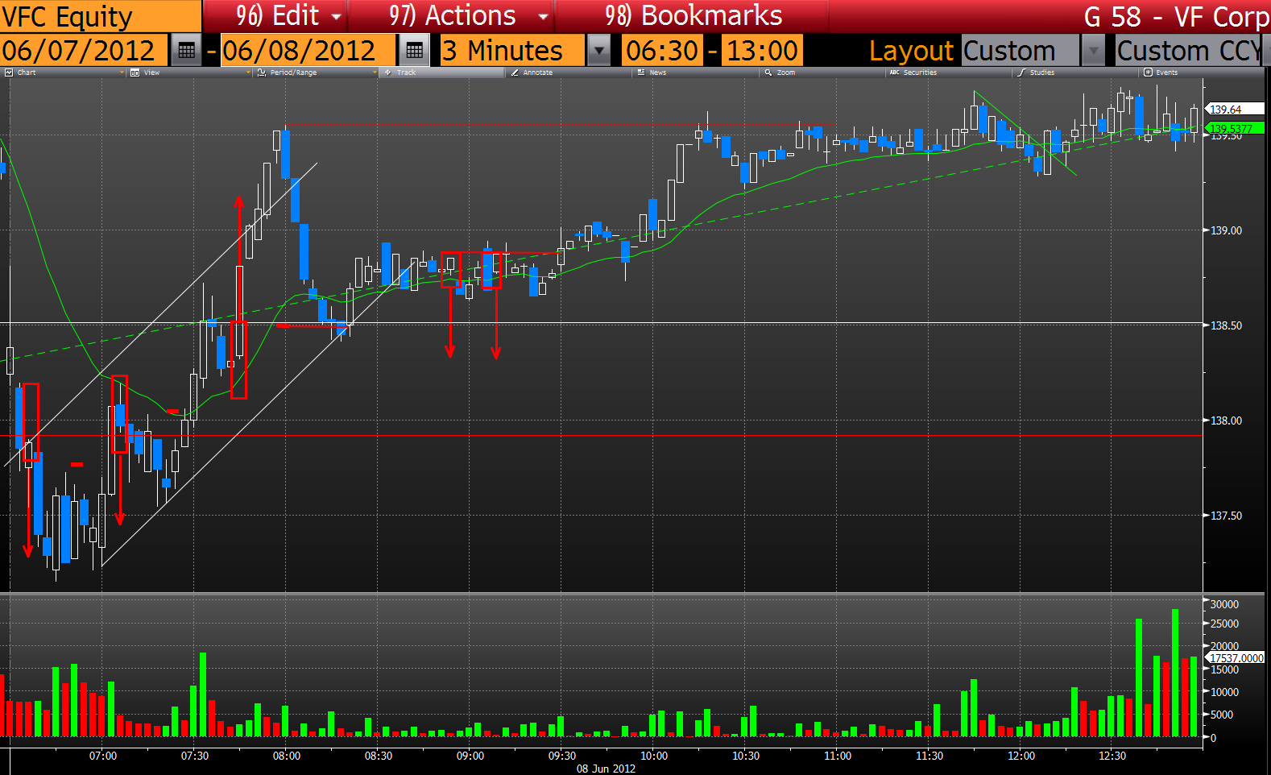Click the 09:00 time axis label

470,756
